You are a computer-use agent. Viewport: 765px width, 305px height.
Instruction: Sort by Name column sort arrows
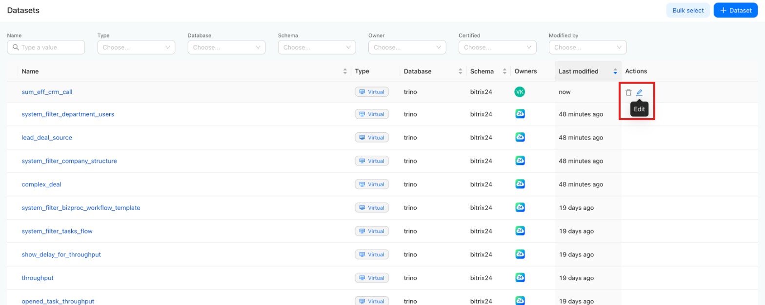click(345, 72)
